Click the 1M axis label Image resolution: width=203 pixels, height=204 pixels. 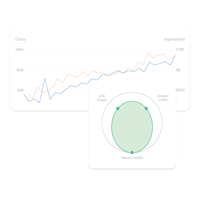click(178, 70)
